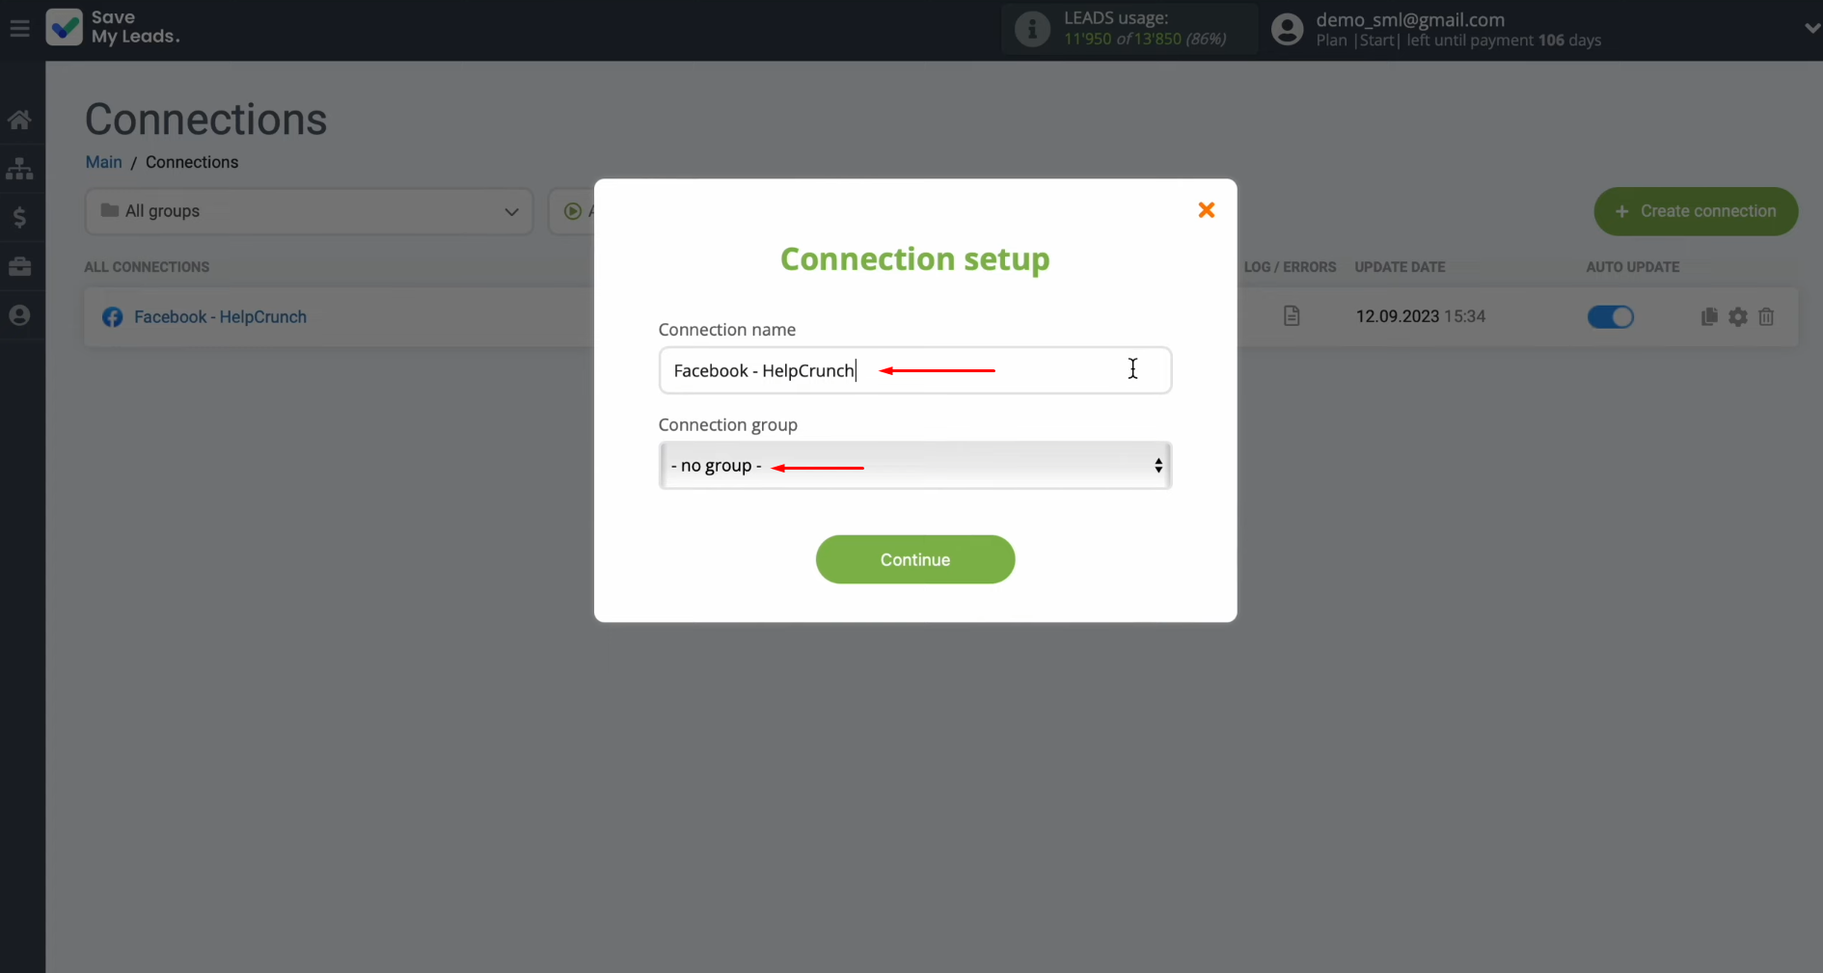Click the account avatar icon
The image size is (1823, 973).
pyautogui.click(x=1287, y=29)
